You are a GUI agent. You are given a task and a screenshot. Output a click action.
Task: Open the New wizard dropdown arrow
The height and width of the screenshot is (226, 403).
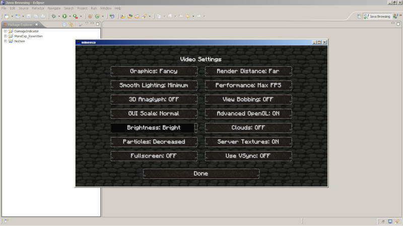(12, 17)
